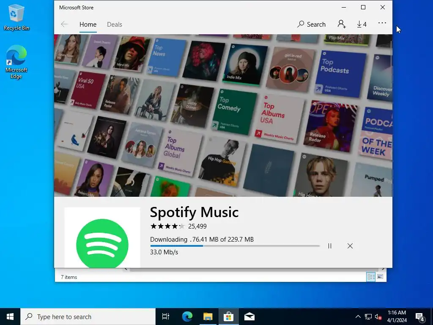Click the Top News tile
Screen dimensions: 433x325
(167, 58)
